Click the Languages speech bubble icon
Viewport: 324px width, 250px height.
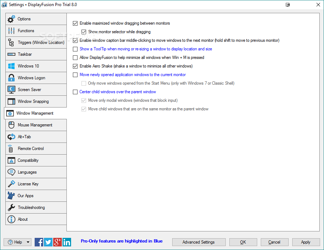[11, 172]
